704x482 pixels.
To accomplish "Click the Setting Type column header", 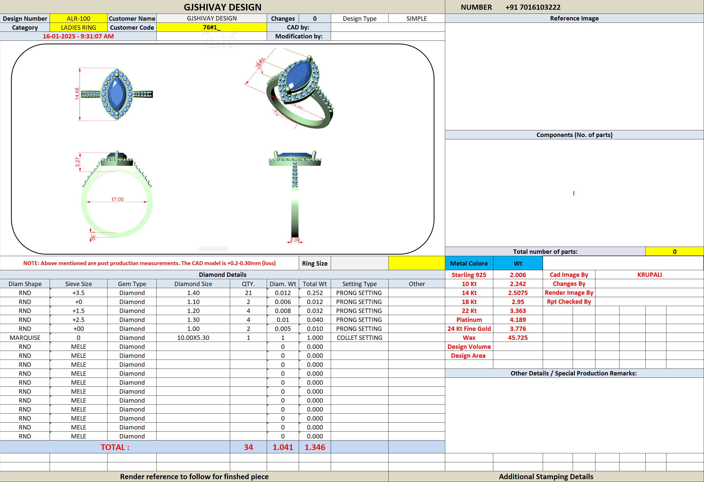I will [360, 284].
